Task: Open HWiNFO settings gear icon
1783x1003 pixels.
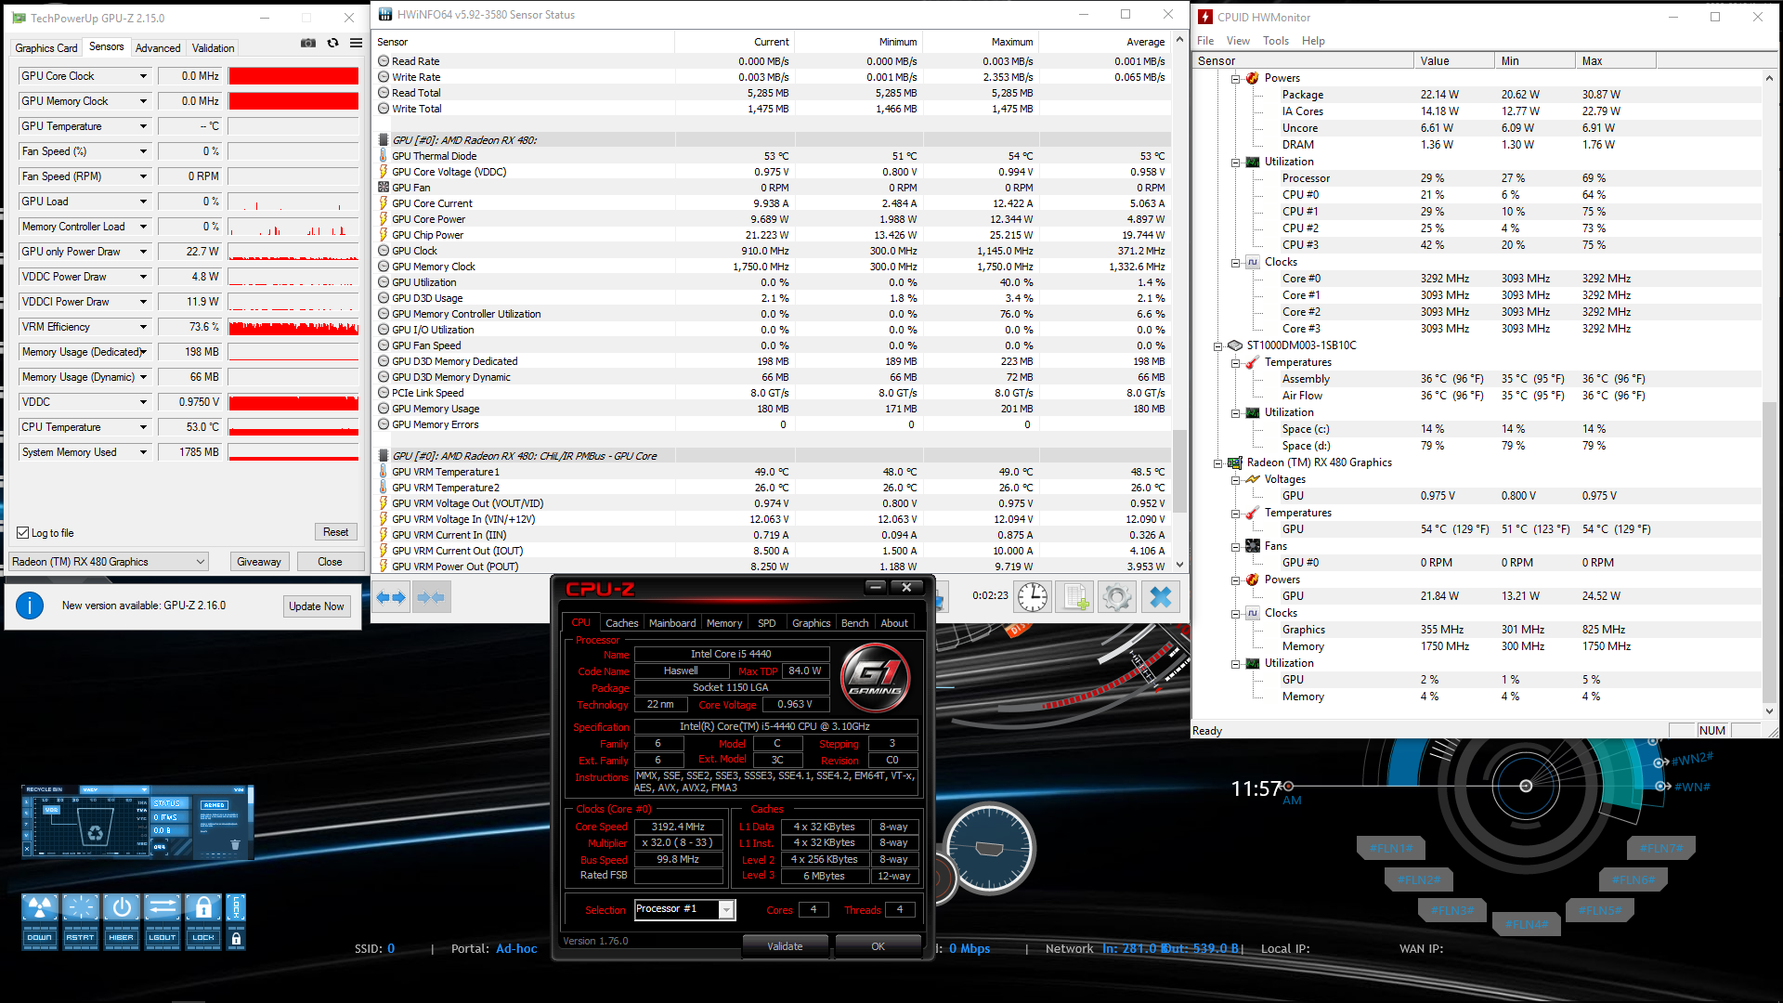Action: (x=1117, y=597)
